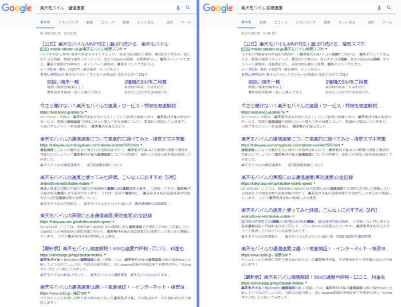The width and height of the screenshot is (401, 307).
Task: Click the magnifier search icon on the 通信速度 page
Action: (x=188, y=7)
